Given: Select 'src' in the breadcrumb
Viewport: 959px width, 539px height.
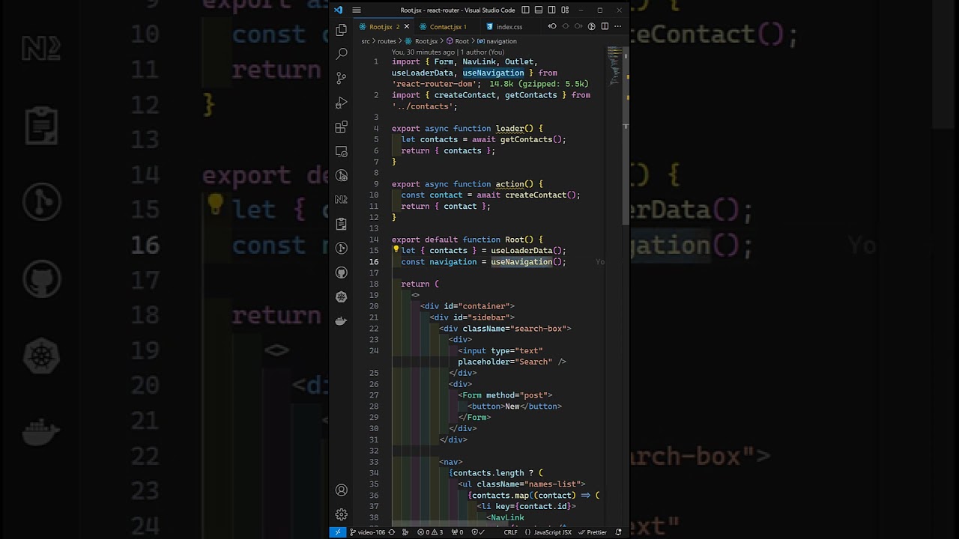Looking at the screenshot, I should pyautogui.click(x=366, y=41).
